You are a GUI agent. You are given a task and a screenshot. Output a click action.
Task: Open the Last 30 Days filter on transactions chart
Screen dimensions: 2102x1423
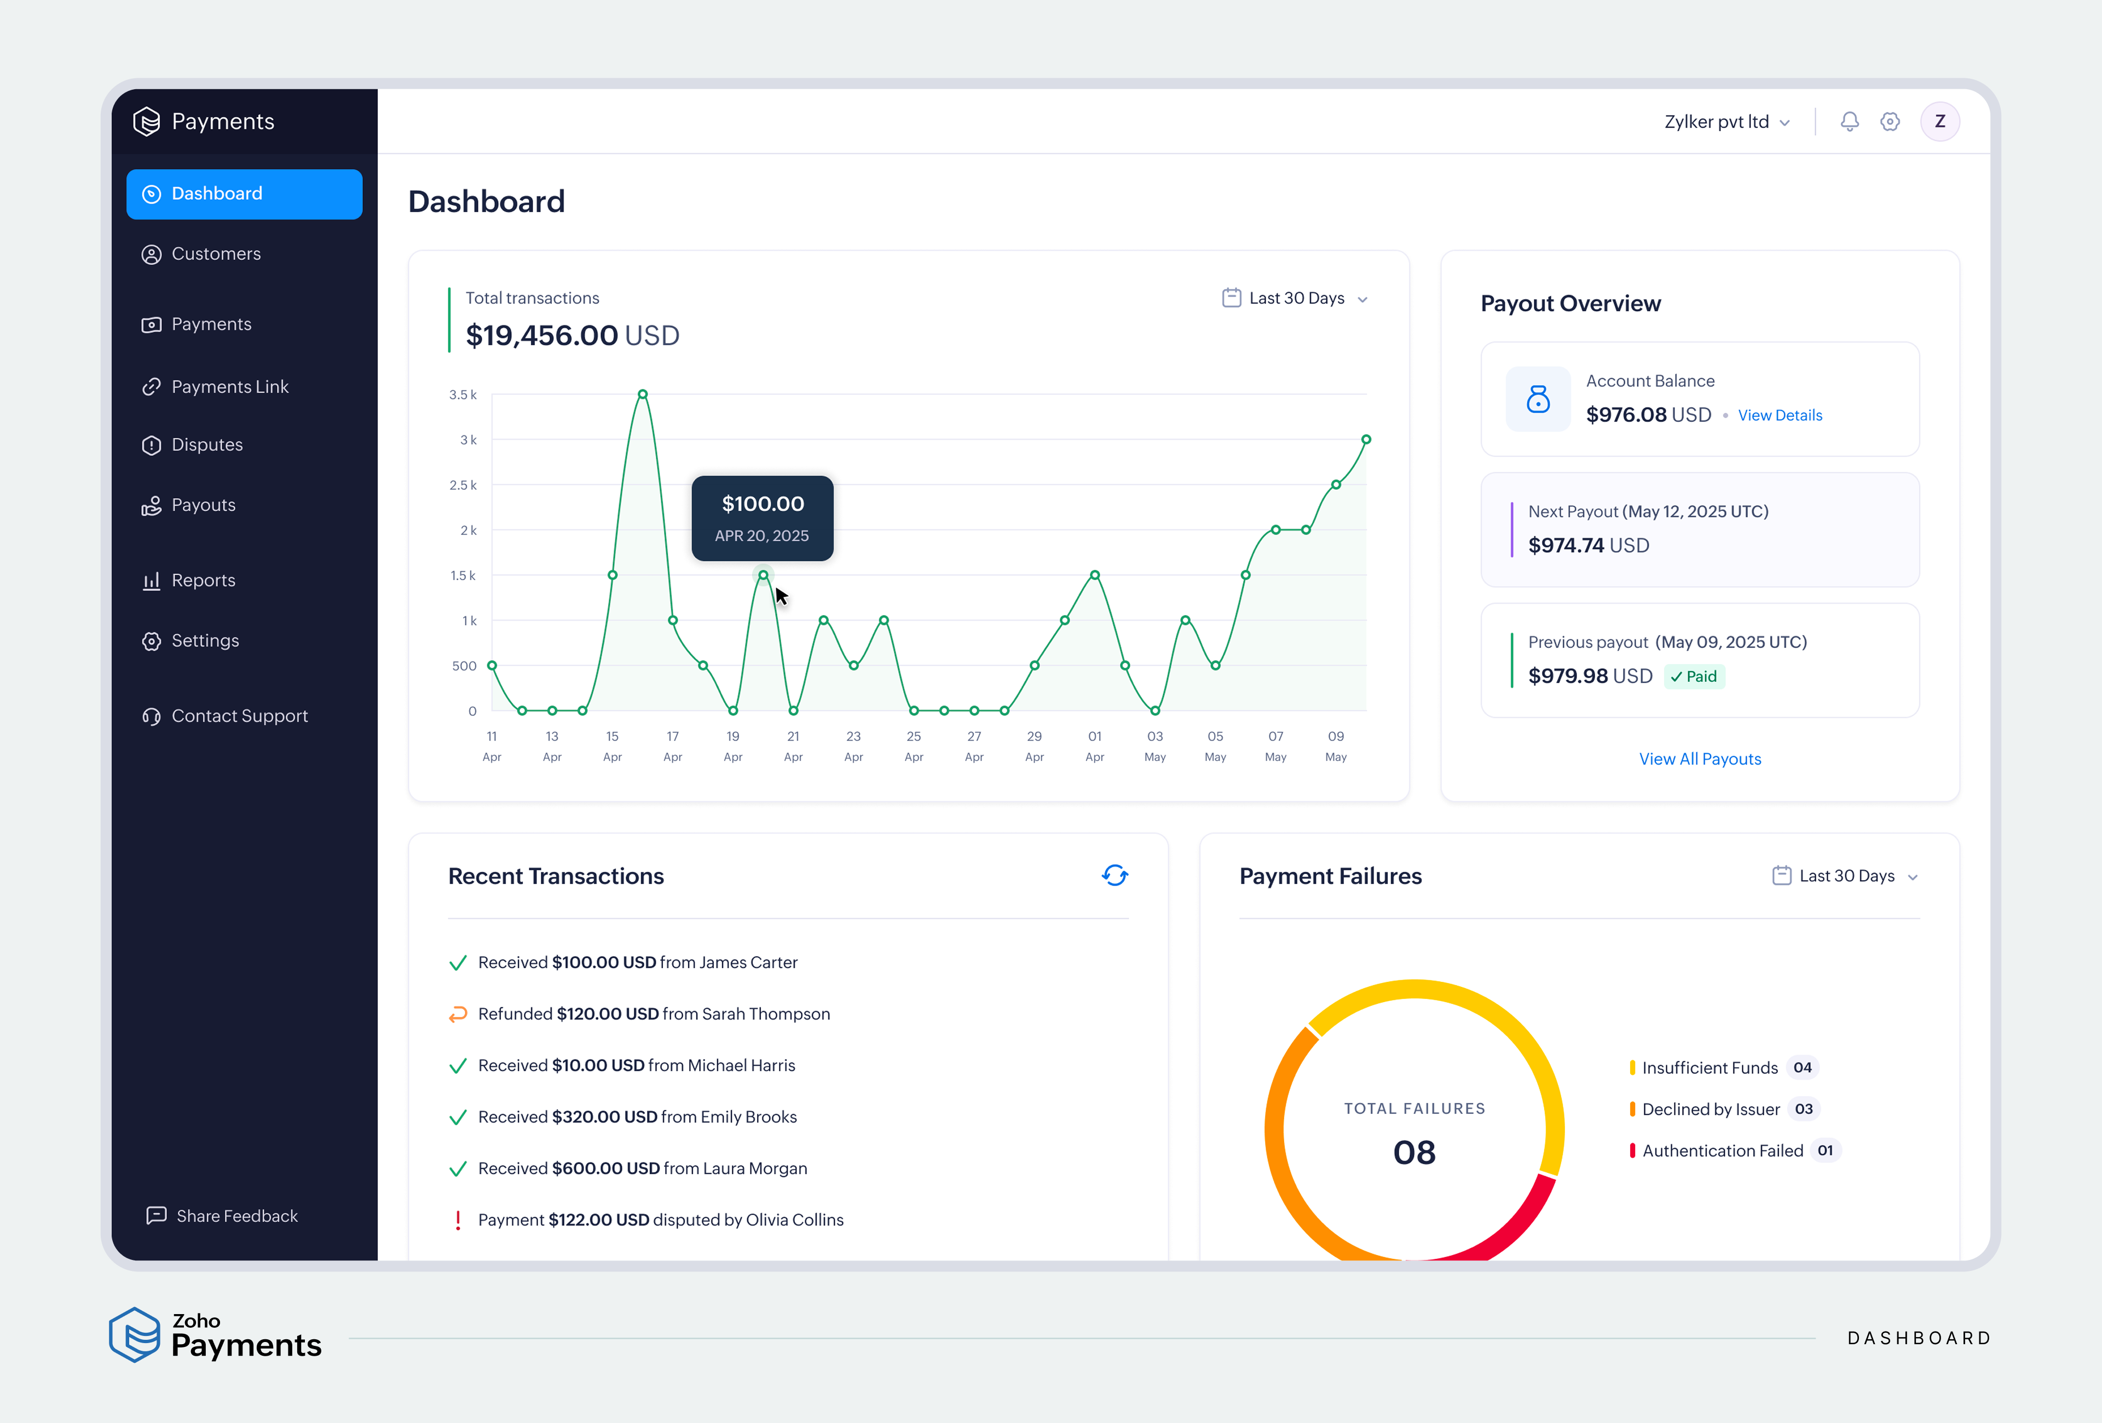tap(1293, 297)
